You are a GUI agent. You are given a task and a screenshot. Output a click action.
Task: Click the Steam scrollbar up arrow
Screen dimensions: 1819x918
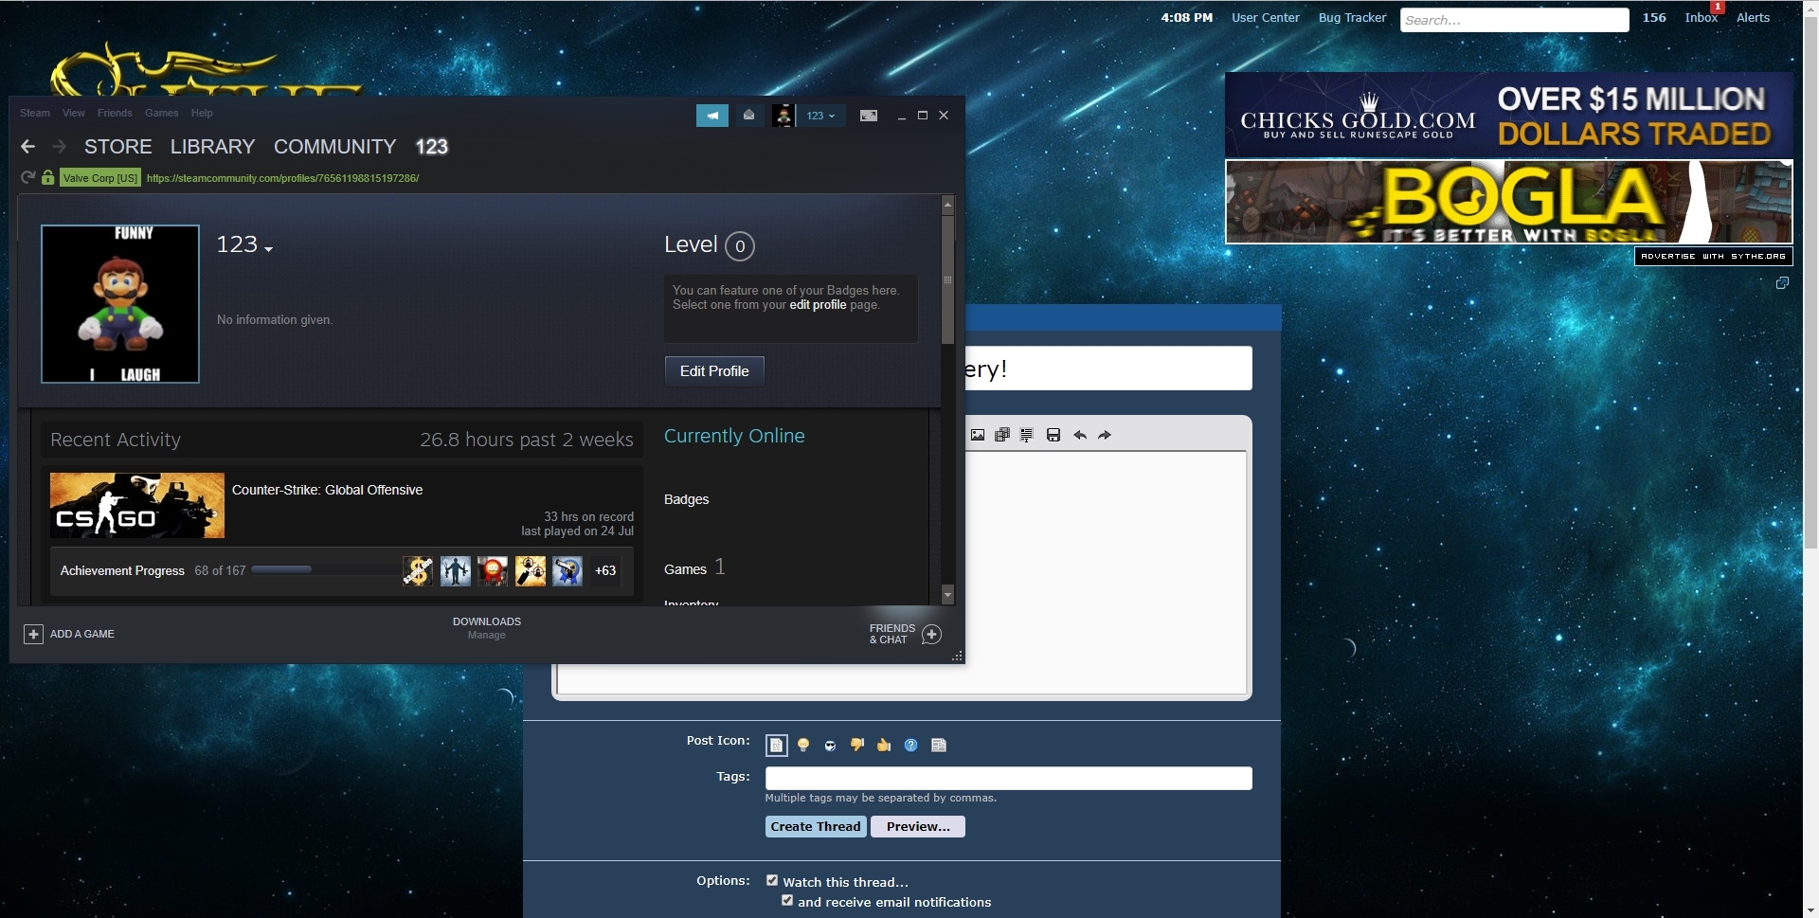(x=947, y=204)
